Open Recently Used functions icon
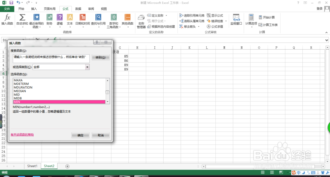Viewport: 330px width, 177px height. click(x=36, y=21)
